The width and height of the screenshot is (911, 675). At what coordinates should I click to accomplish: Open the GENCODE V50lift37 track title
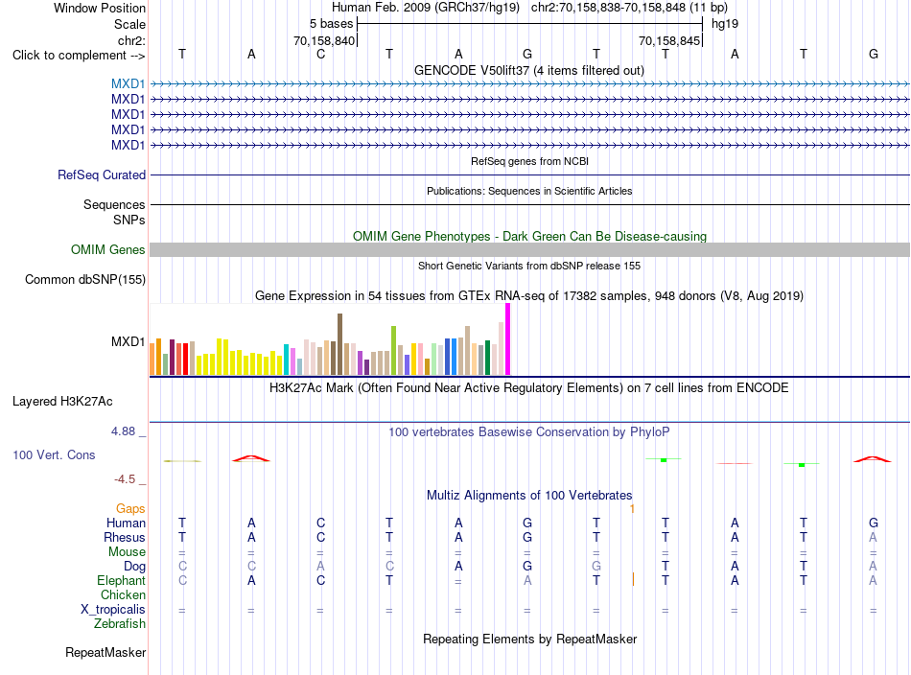[x=528, y=70]
